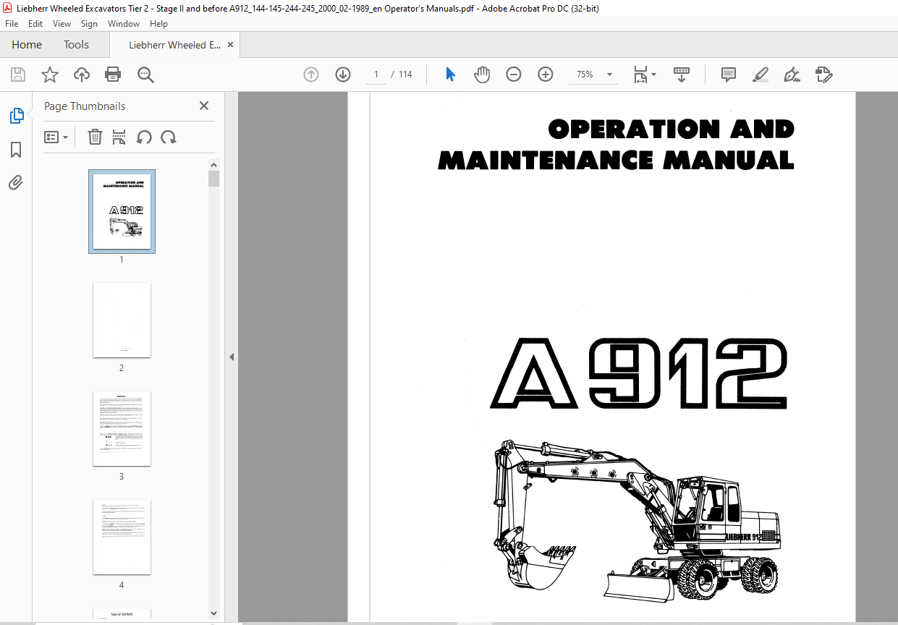The width and height of the screenshot is (898, 625).
Task: Select the Liebherr Wheeled E... document tab
Action: pyautogui.click(x=174, y=45)
